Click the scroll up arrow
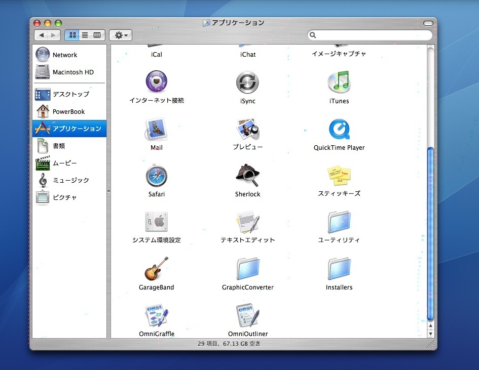 tap(430, 326)
